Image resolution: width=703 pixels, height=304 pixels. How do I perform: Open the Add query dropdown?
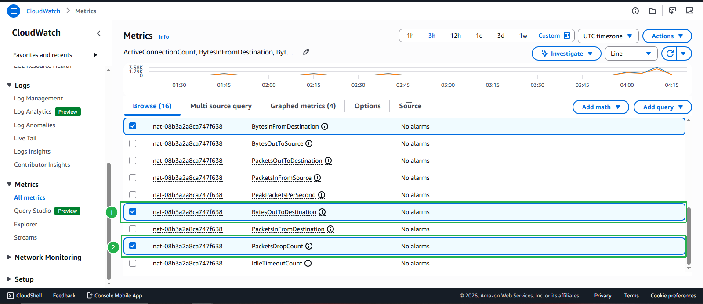[x=663, y=107]
